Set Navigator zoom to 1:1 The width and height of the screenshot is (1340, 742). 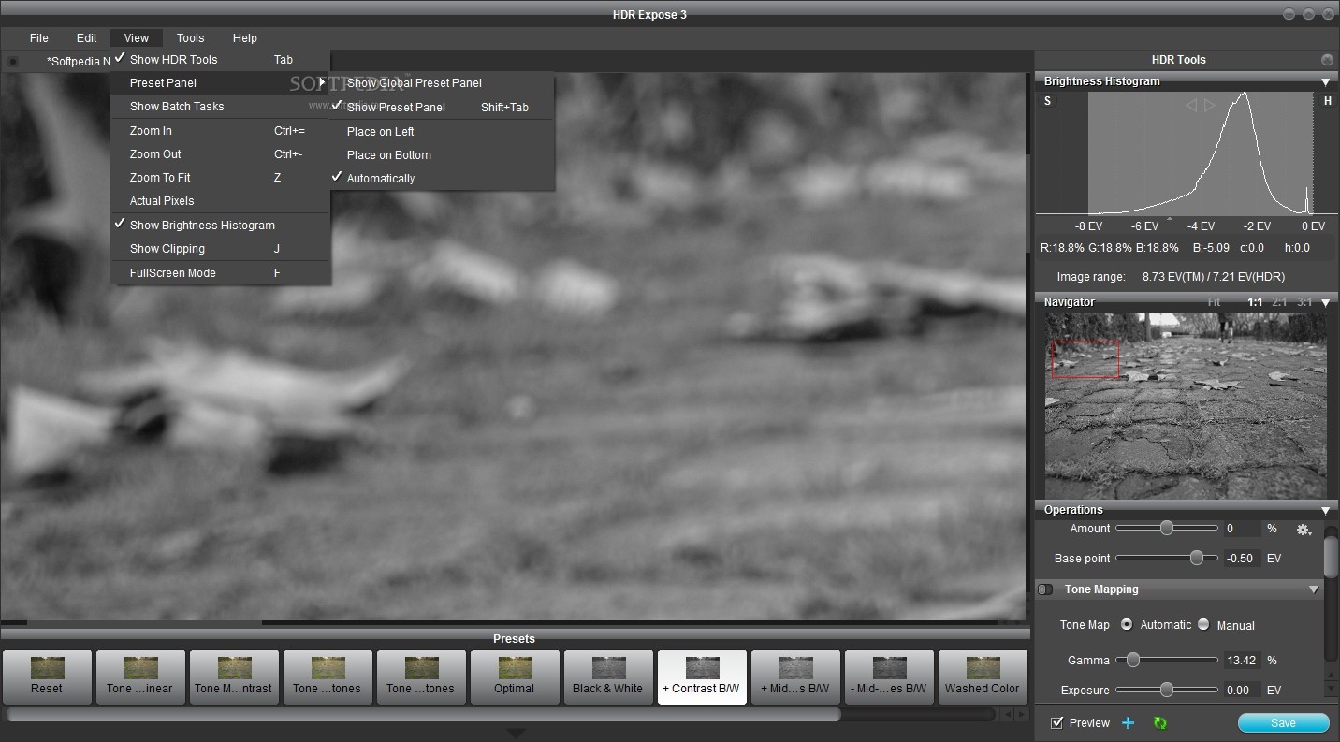tap(1255, 302)
